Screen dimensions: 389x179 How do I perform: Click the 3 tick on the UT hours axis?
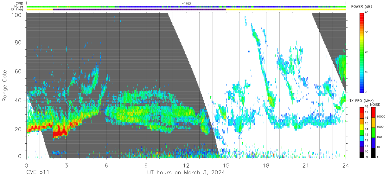[66, 165]
